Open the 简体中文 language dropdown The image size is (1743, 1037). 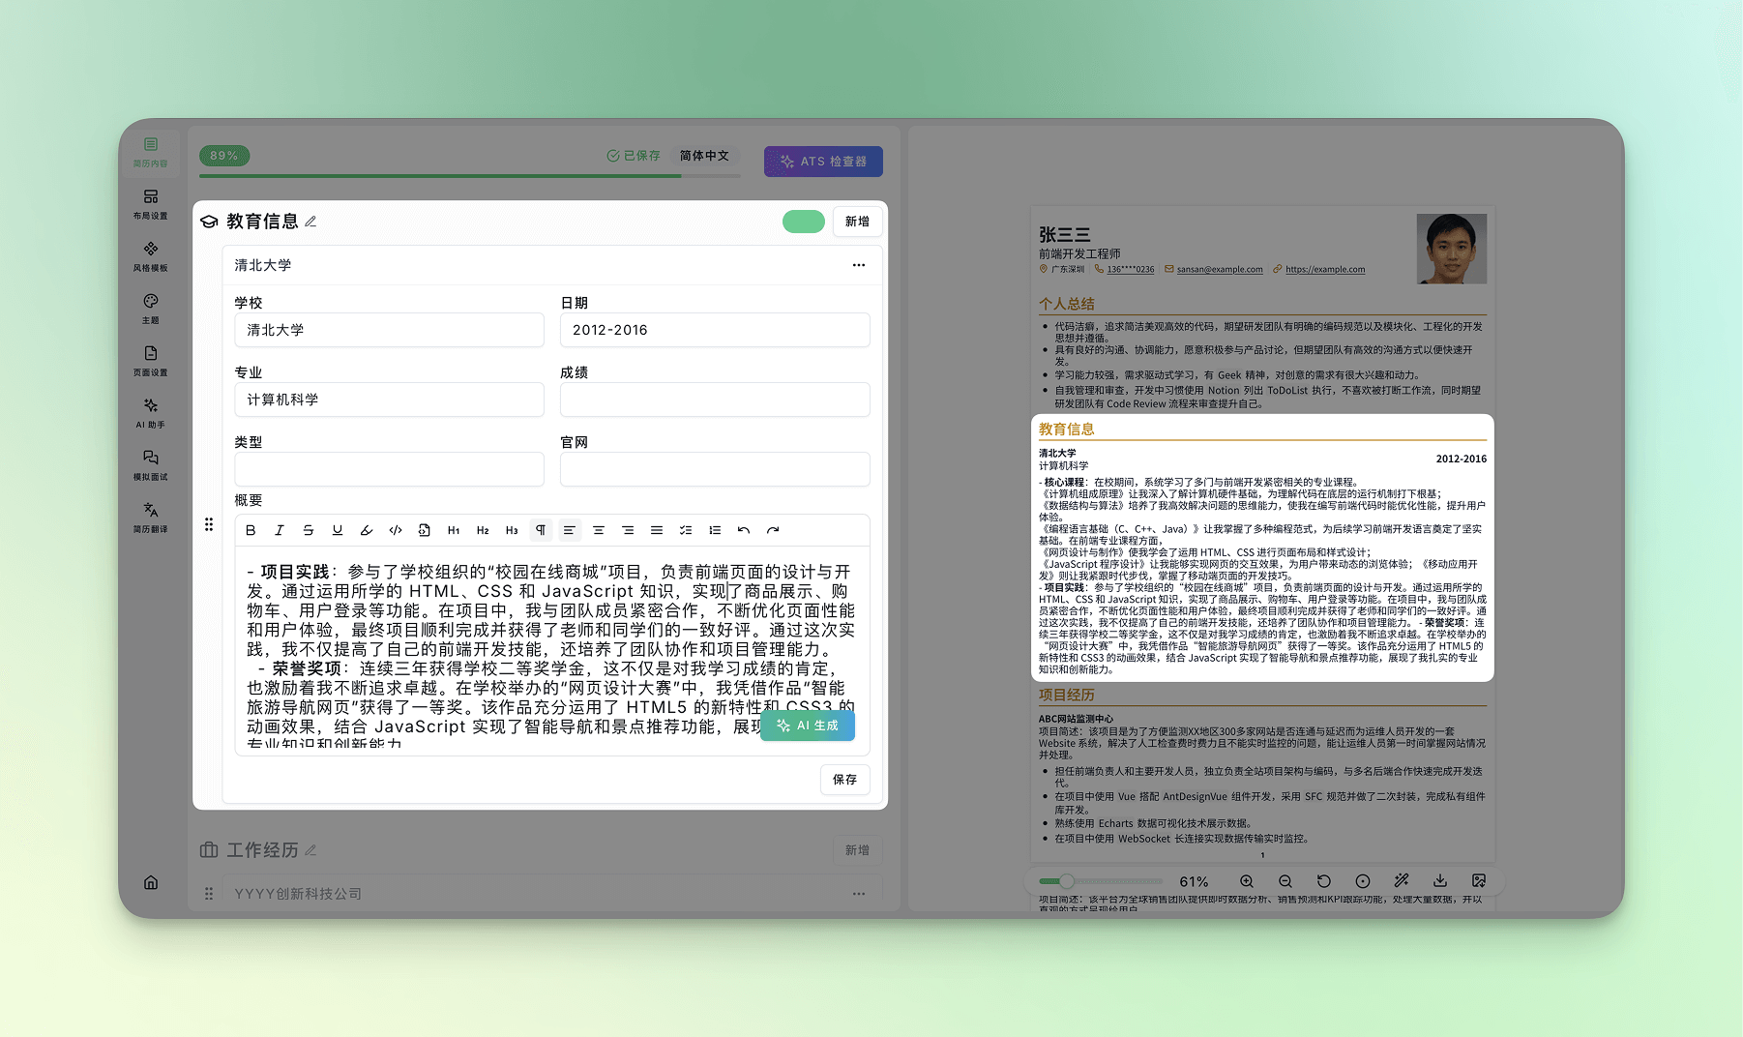[x=704, y=156]
